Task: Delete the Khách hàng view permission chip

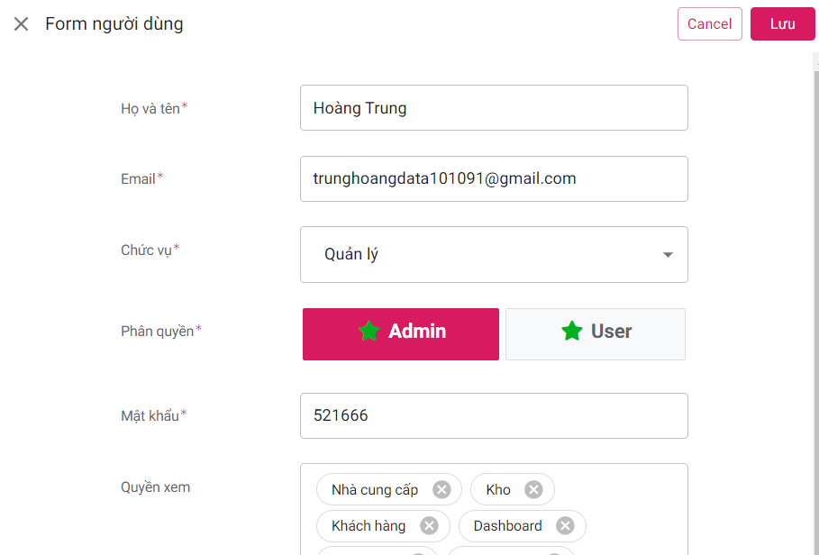Action: click(x=429, y=525)
